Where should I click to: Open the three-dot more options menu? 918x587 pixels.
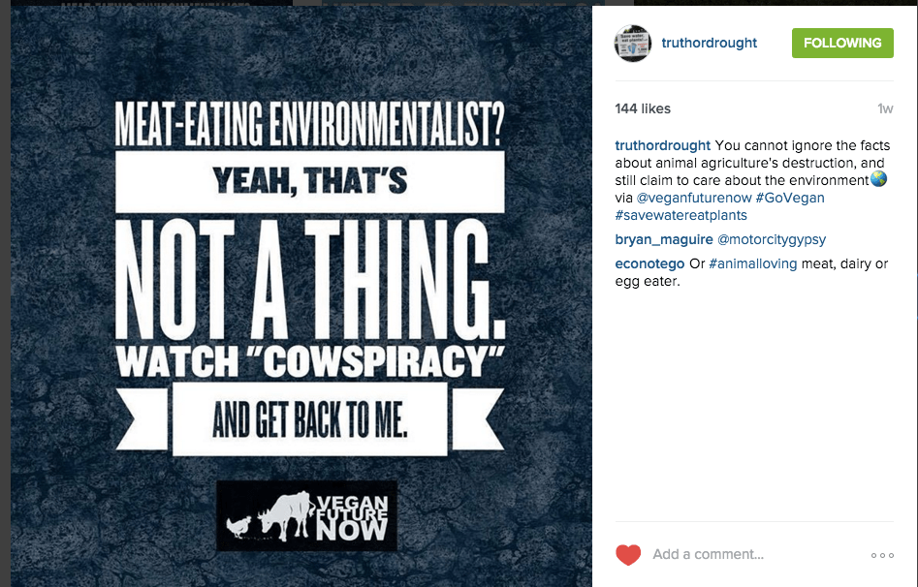tap(882, 555)
